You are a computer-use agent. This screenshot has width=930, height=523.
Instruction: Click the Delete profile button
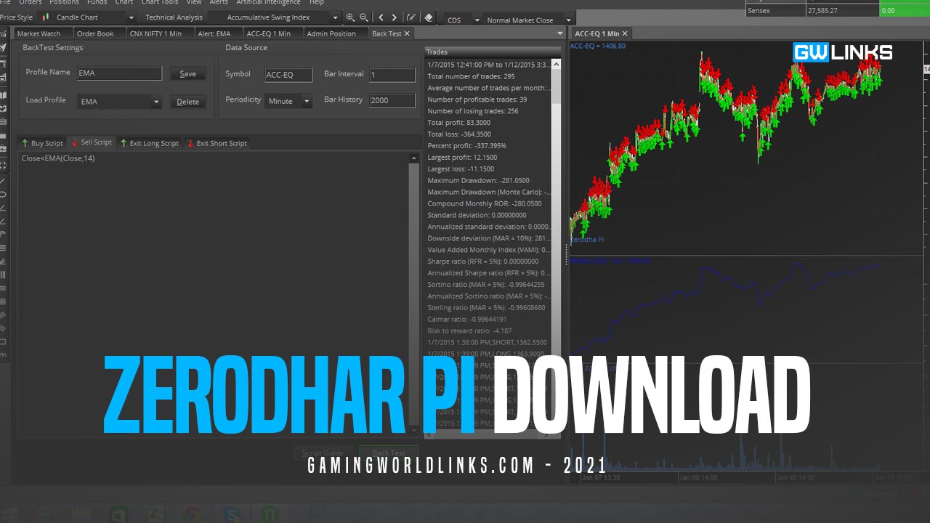187,102
